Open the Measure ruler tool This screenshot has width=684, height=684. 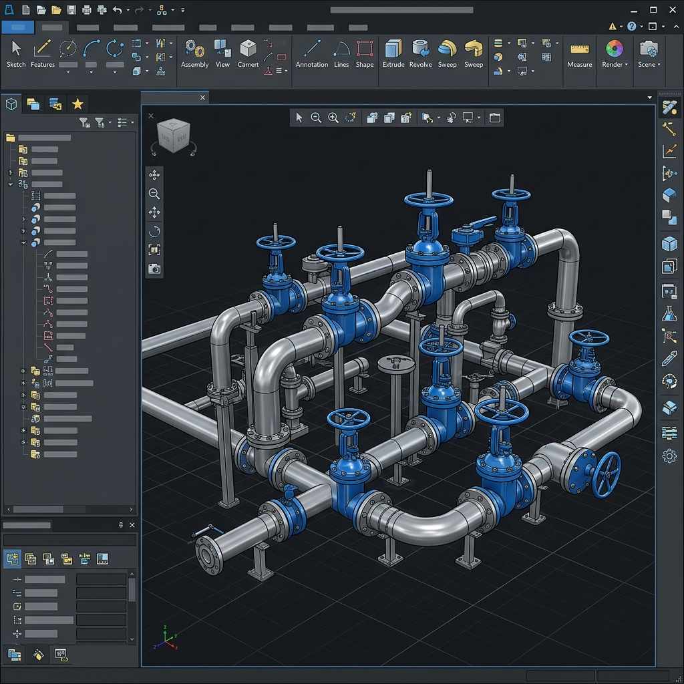(579, 54)
